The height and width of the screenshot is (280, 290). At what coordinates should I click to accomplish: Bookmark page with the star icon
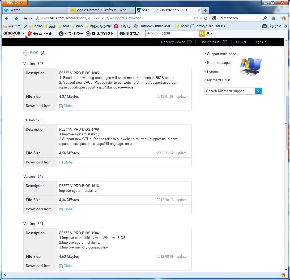[x=196, y=18]
